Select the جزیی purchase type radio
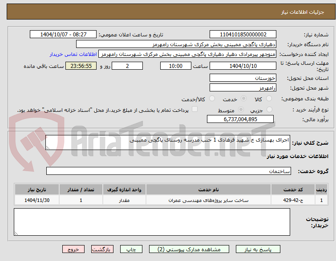The width and height of the screenshot is (336, 261). (269, 110)
